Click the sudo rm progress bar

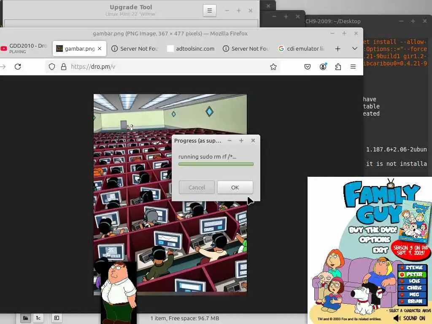pos(216,164)
